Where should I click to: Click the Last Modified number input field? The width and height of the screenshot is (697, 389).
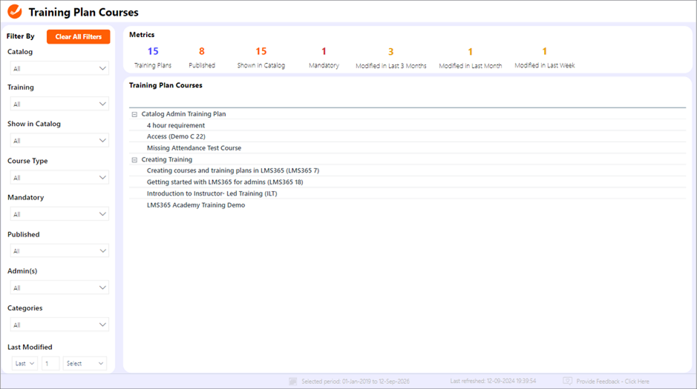50,364
